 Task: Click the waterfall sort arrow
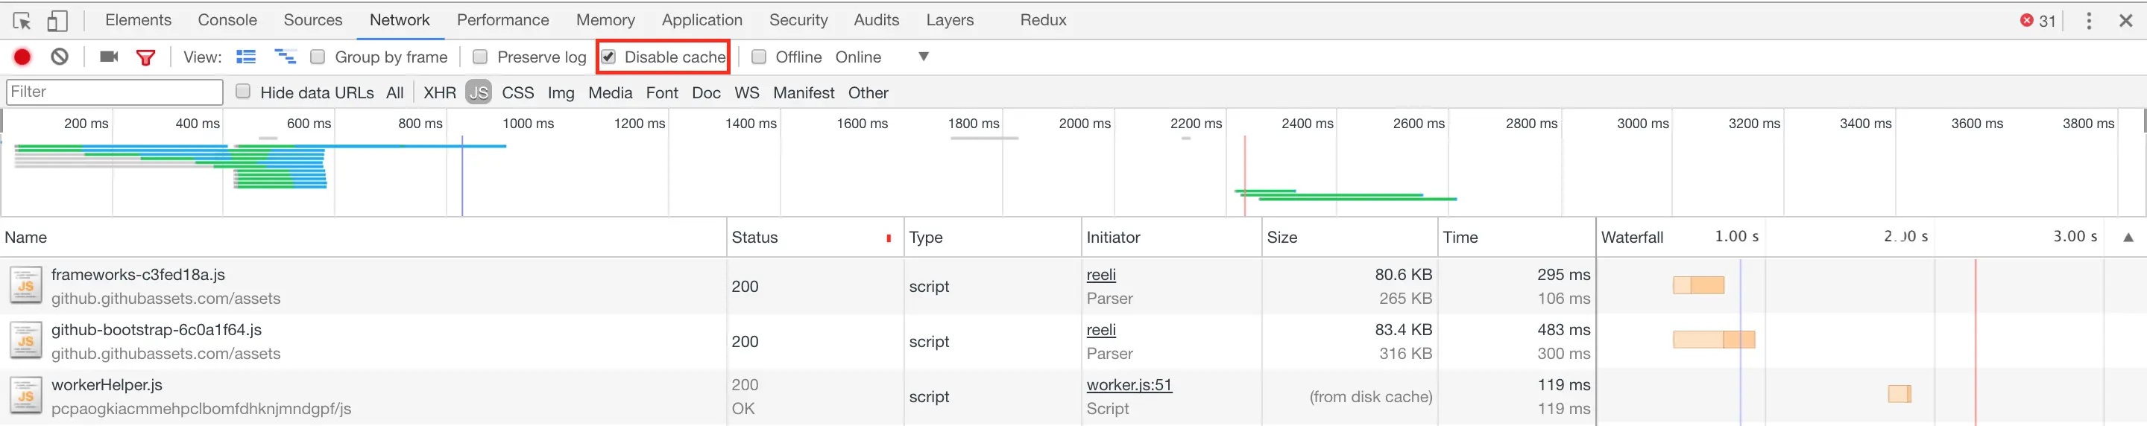(2128, 237)
